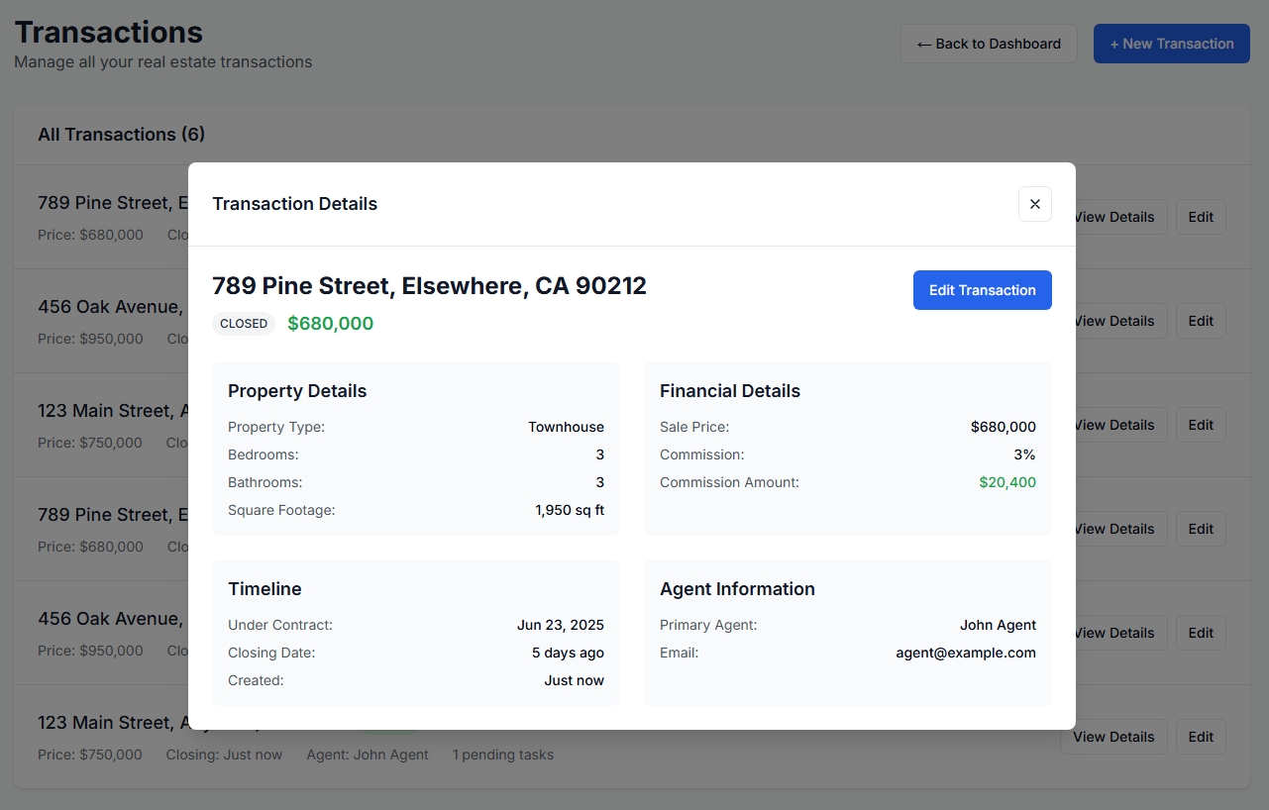Click the Closing: Just now text in the list
The height and width of the screenshot is (810, 1269).
pos(224,755)
